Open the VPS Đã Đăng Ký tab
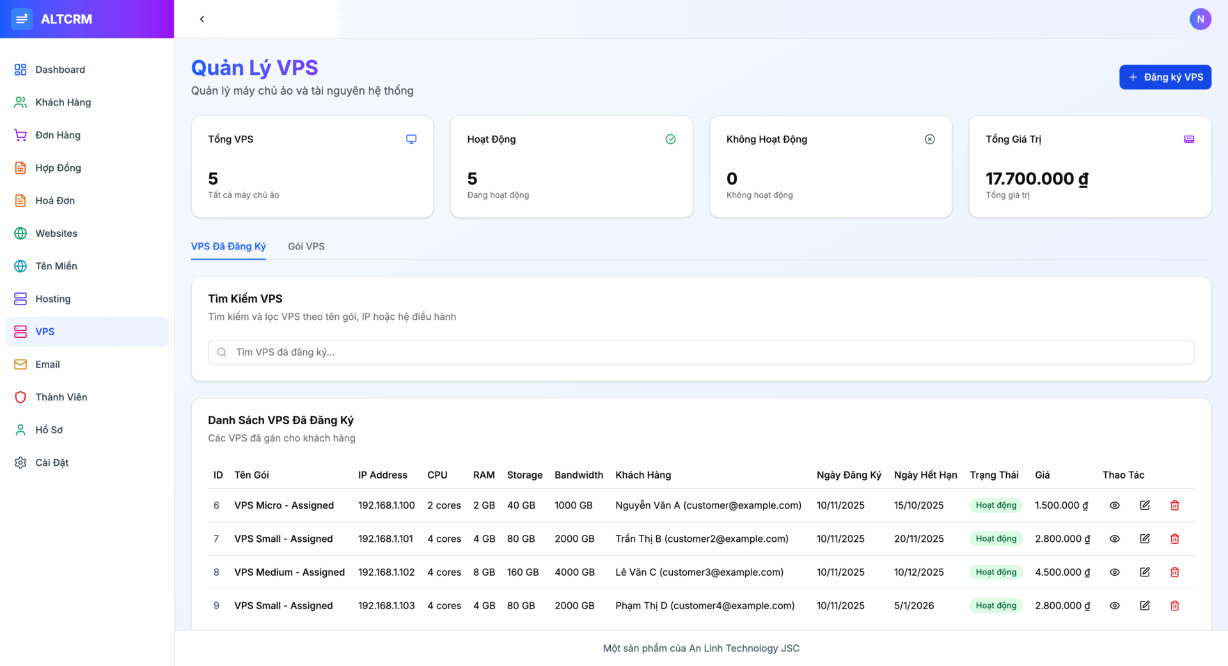Viewport: 1228px width, 666px height. coord(228,246)
